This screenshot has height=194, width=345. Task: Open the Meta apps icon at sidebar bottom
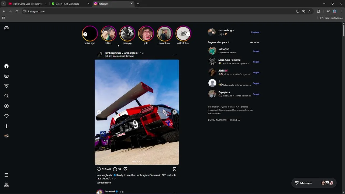6,185
